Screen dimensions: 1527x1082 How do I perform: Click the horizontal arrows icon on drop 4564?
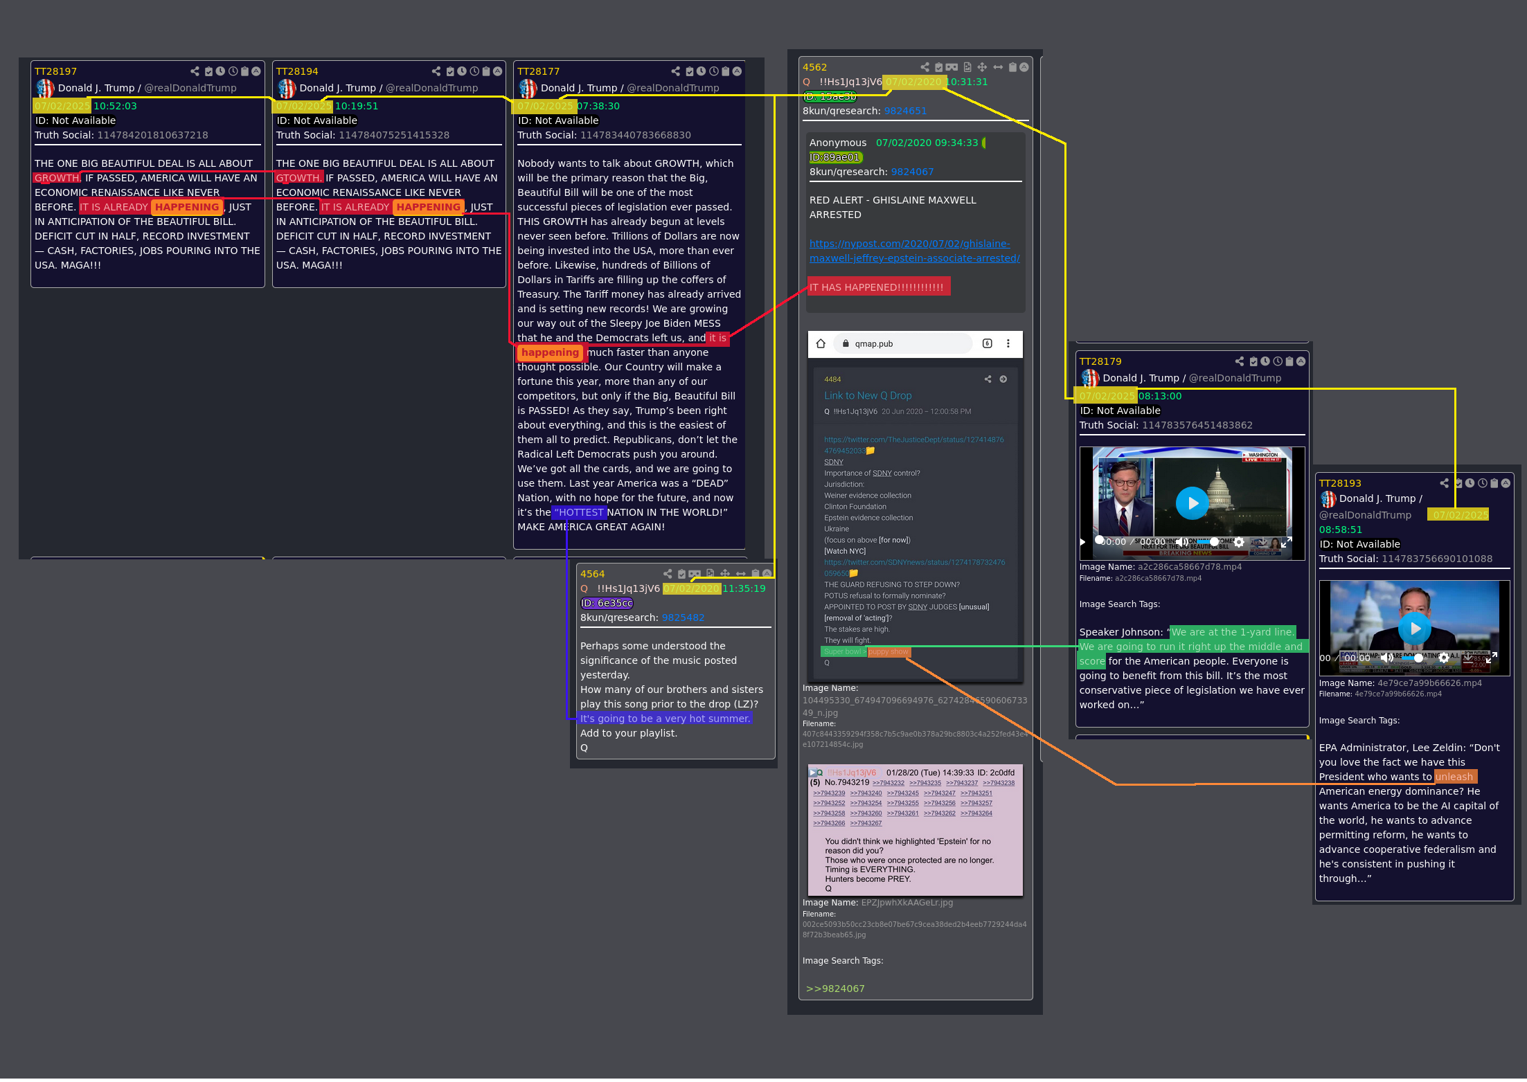click(741, 574)
